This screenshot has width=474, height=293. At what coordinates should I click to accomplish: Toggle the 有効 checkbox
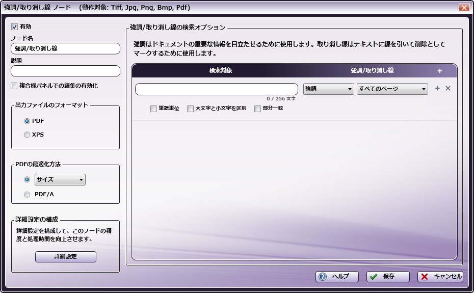point(14,27)
